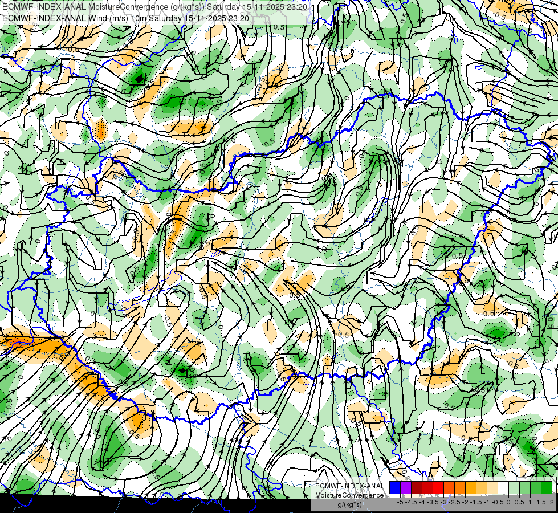Click the Wind (m/s) 10m title line
The height and width of the screenshot is (513, 558).
pos(125,18)
